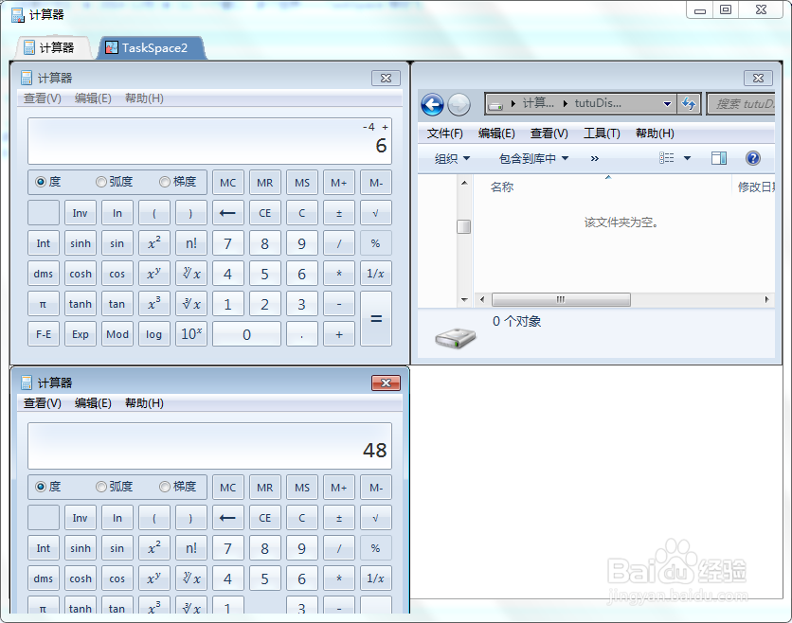This screenshot has height=623, width=792.
Task: Click the Mod key in top calculator
Action: click(x=117, y=334)
